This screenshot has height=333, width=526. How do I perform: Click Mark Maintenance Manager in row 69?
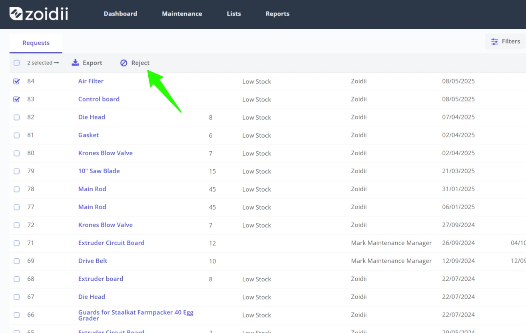391,261
